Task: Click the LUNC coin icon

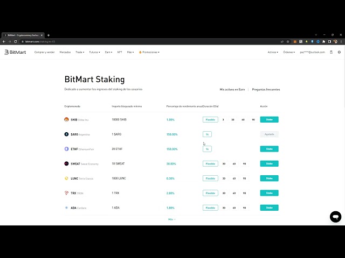Action: (x=66, y=178)
